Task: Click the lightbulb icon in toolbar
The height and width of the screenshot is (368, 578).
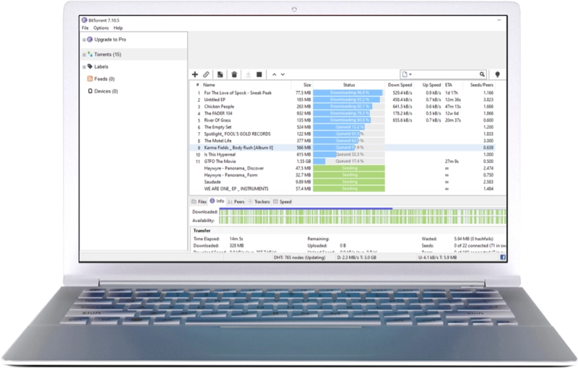Action: point(497,74)
